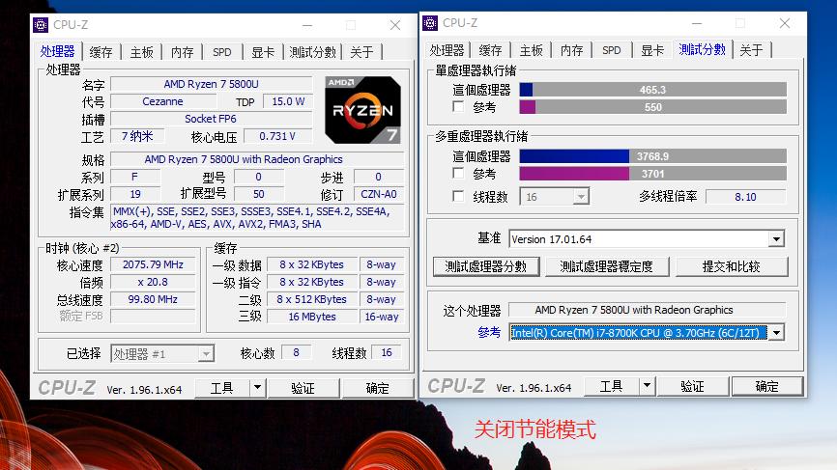Open 内存 tab in right window
The width and height of the screenshot is (837, 470).
pos(572,50)
